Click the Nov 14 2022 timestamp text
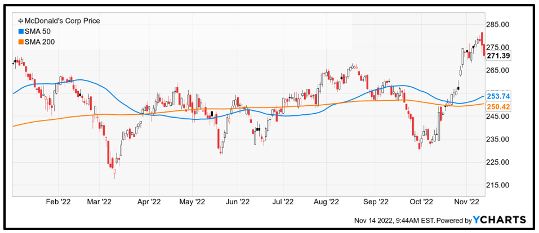This screenshot has width=539, height=233. tap(394, 220)
